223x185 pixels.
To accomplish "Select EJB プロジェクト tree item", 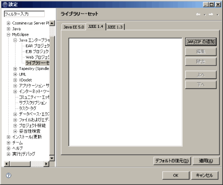I will pyautogui.click(x=37, y=52).
